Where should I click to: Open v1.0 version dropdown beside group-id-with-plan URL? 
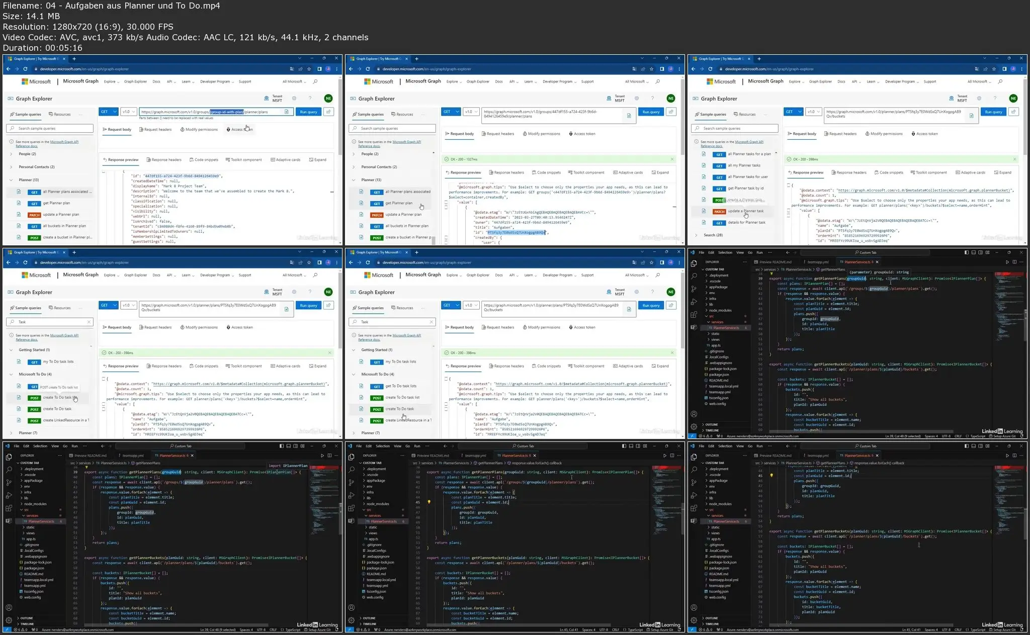click(129, 112)
